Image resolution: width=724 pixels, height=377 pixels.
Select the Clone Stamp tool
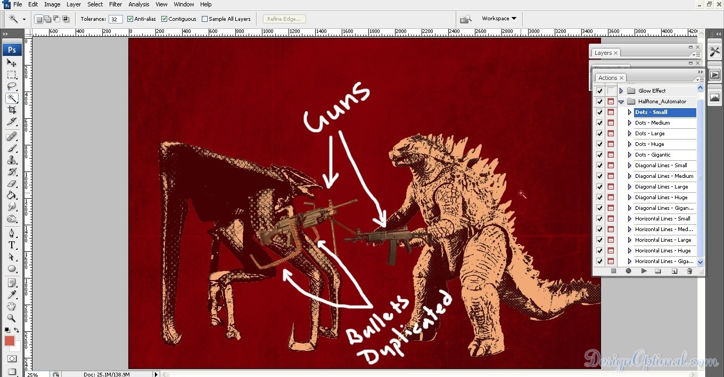click(12, 160)
